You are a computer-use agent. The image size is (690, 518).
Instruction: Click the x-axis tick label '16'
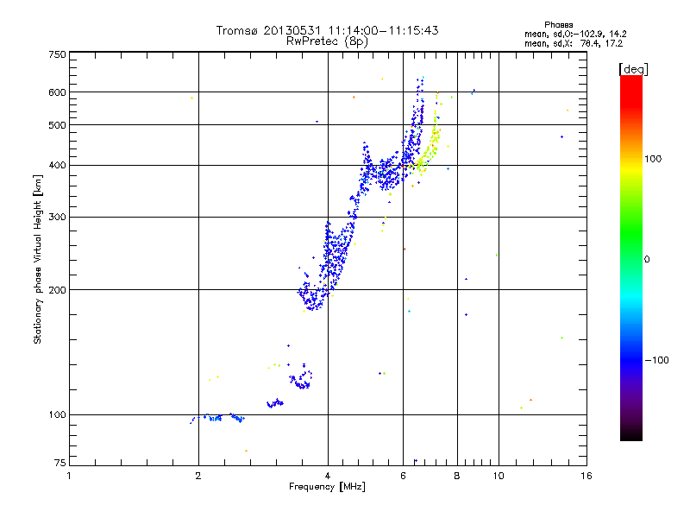586,476
